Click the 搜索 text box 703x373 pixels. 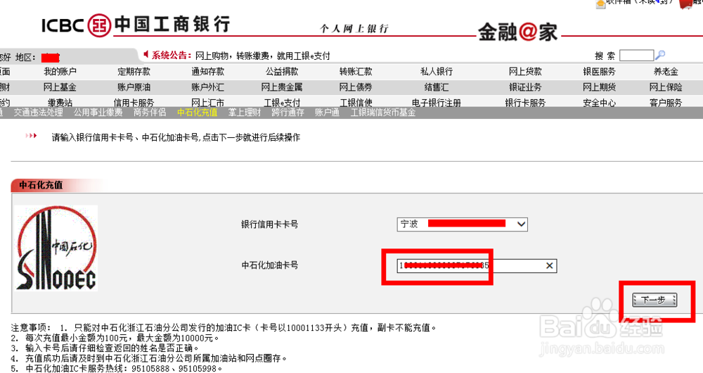[x=636, y=56]
